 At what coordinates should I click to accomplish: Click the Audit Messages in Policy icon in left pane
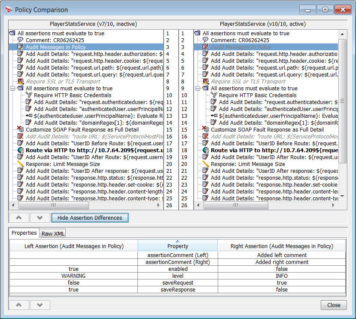pos(20,47)
